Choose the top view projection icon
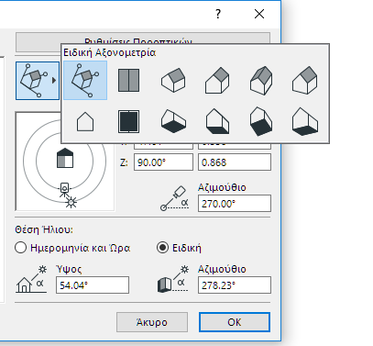Viewport: 373px width, 346px height. [129, 81]
